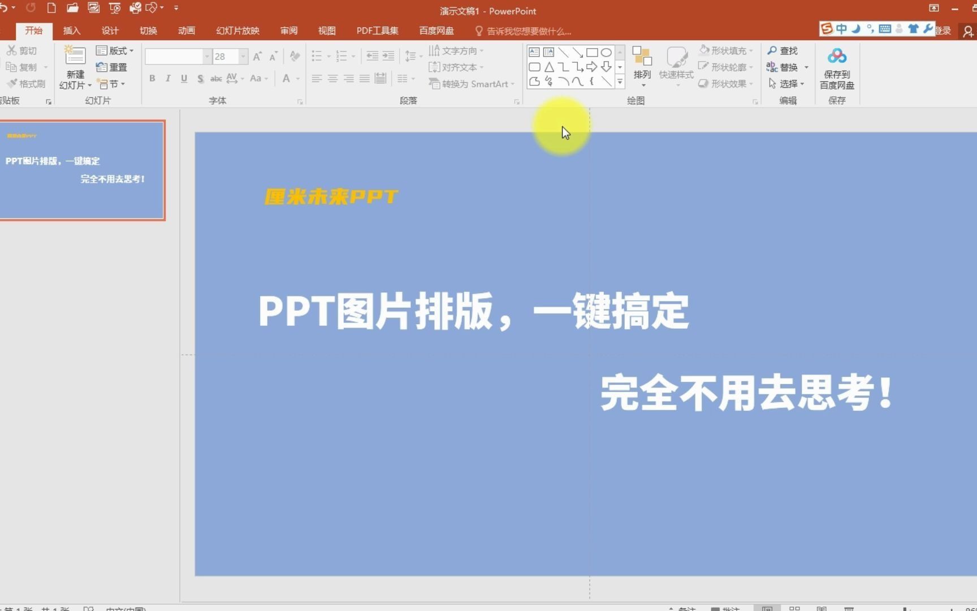This screenshot has height=611, width=977.
Task: Open Align Text (对齐文本) dropdown
Action: click(456, 67)
